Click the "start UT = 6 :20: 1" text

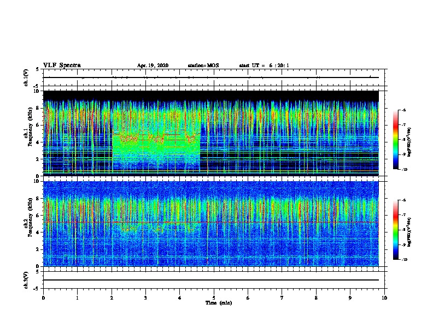click(264, 65)
